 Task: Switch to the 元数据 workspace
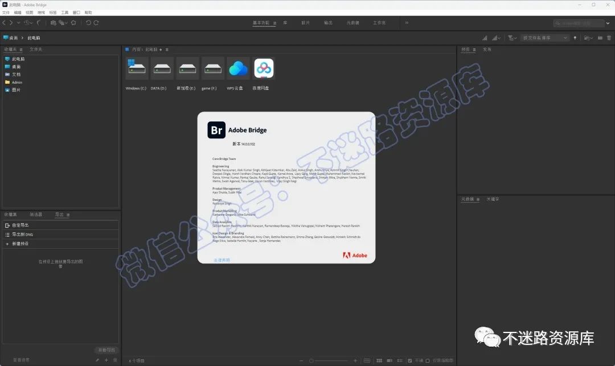pos(353,23)
